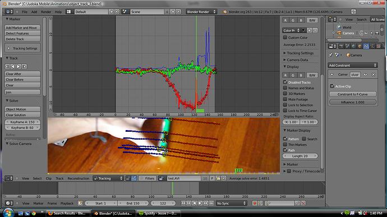Click the Detect Features button
Screen dimensions: 387x217
click(x=22, y=33)
